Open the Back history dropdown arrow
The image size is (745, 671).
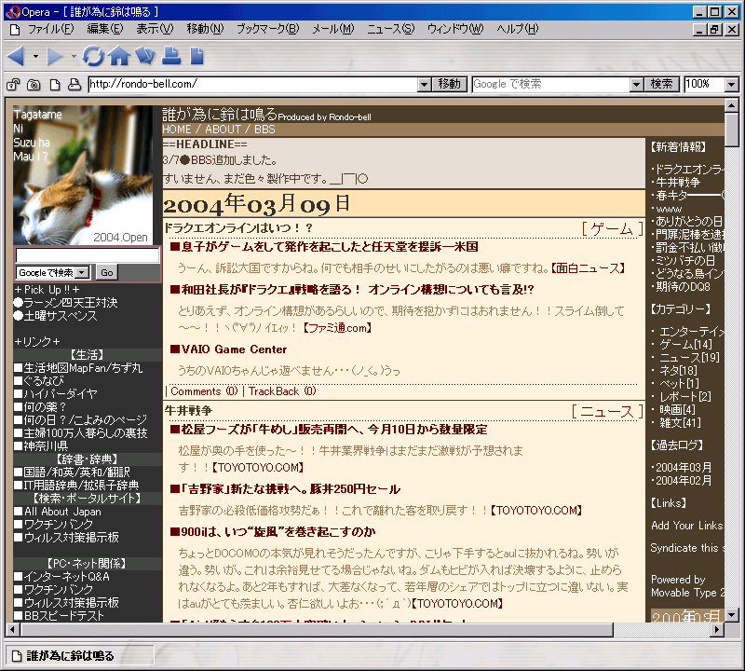pyautogui.click(x=35, y=57)
